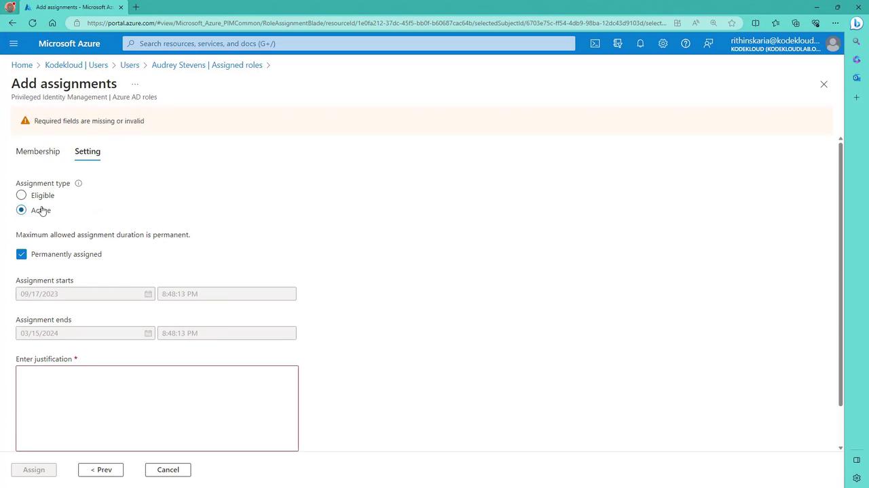Open the Assignment starts calendar picker
This screenshot has width=869, height=488.
click(x=148, y=294)
